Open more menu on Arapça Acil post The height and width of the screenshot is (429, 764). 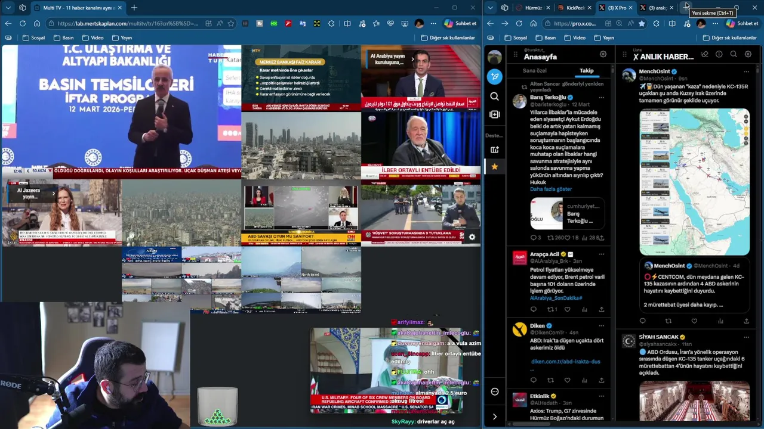tap(601, 254)
